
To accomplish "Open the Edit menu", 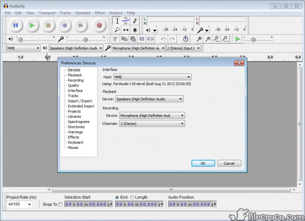I will 18,13.
